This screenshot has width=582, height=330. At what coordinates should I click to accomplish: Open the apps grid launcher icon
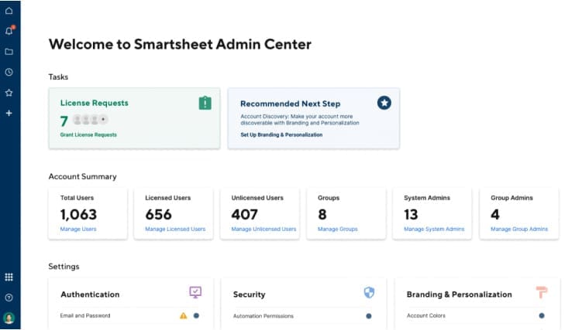[x=9, y=277]
